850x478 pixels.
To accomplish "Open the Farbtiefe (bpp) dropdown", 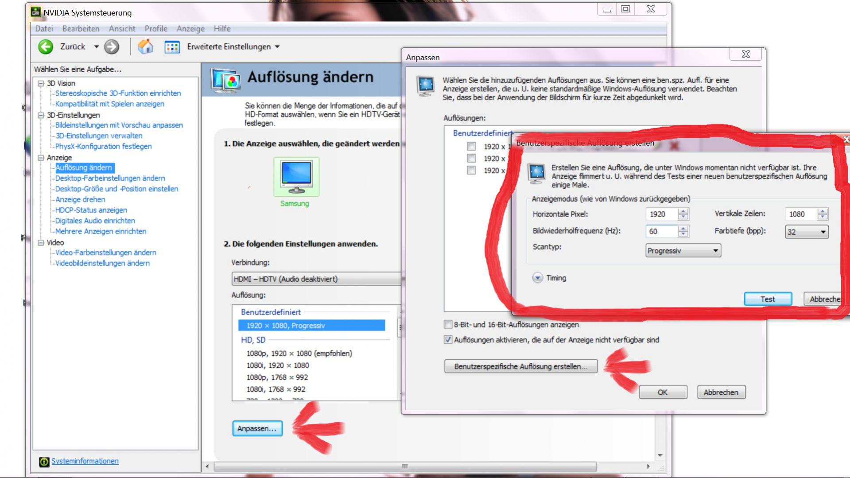I will 807,232.
